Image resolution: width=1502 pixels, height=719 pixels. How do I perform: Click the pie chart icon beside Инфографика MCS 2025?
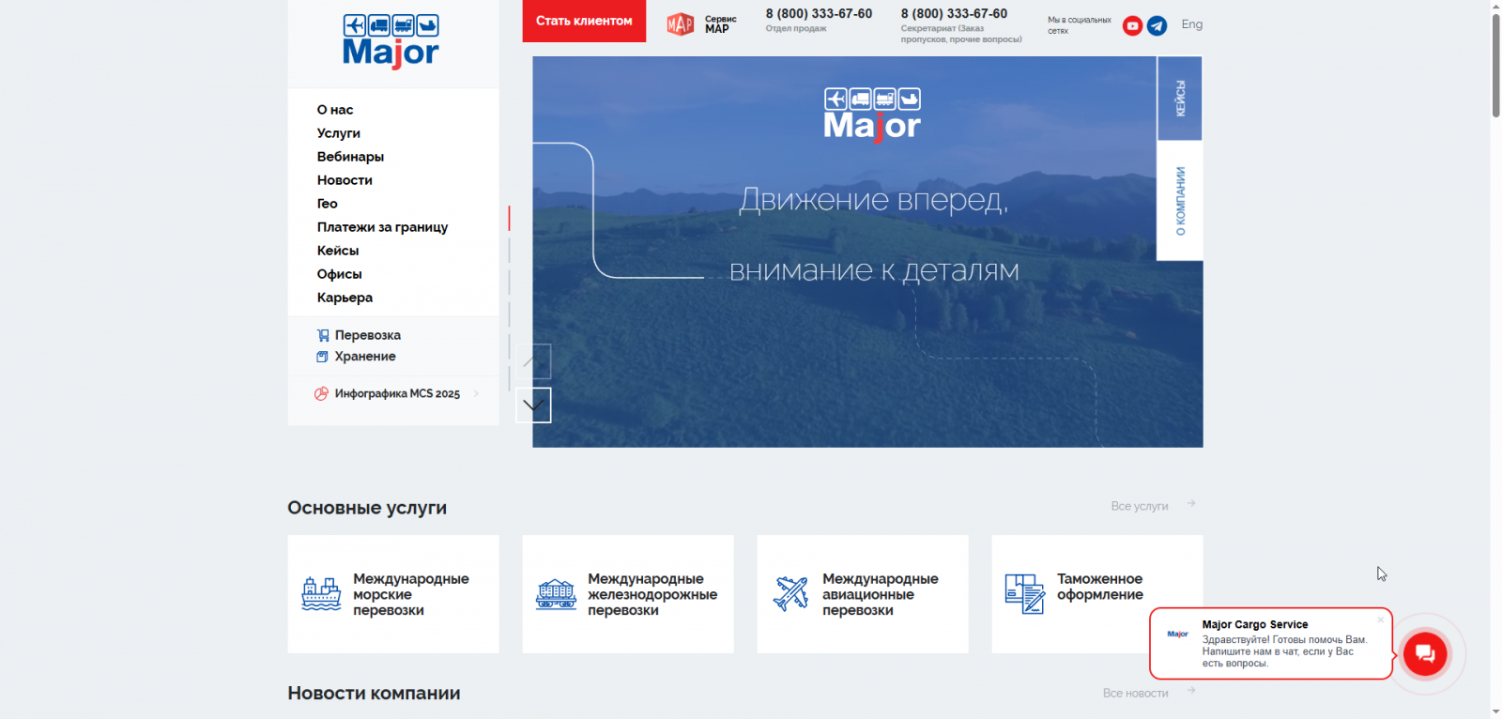tap(321, 394)
